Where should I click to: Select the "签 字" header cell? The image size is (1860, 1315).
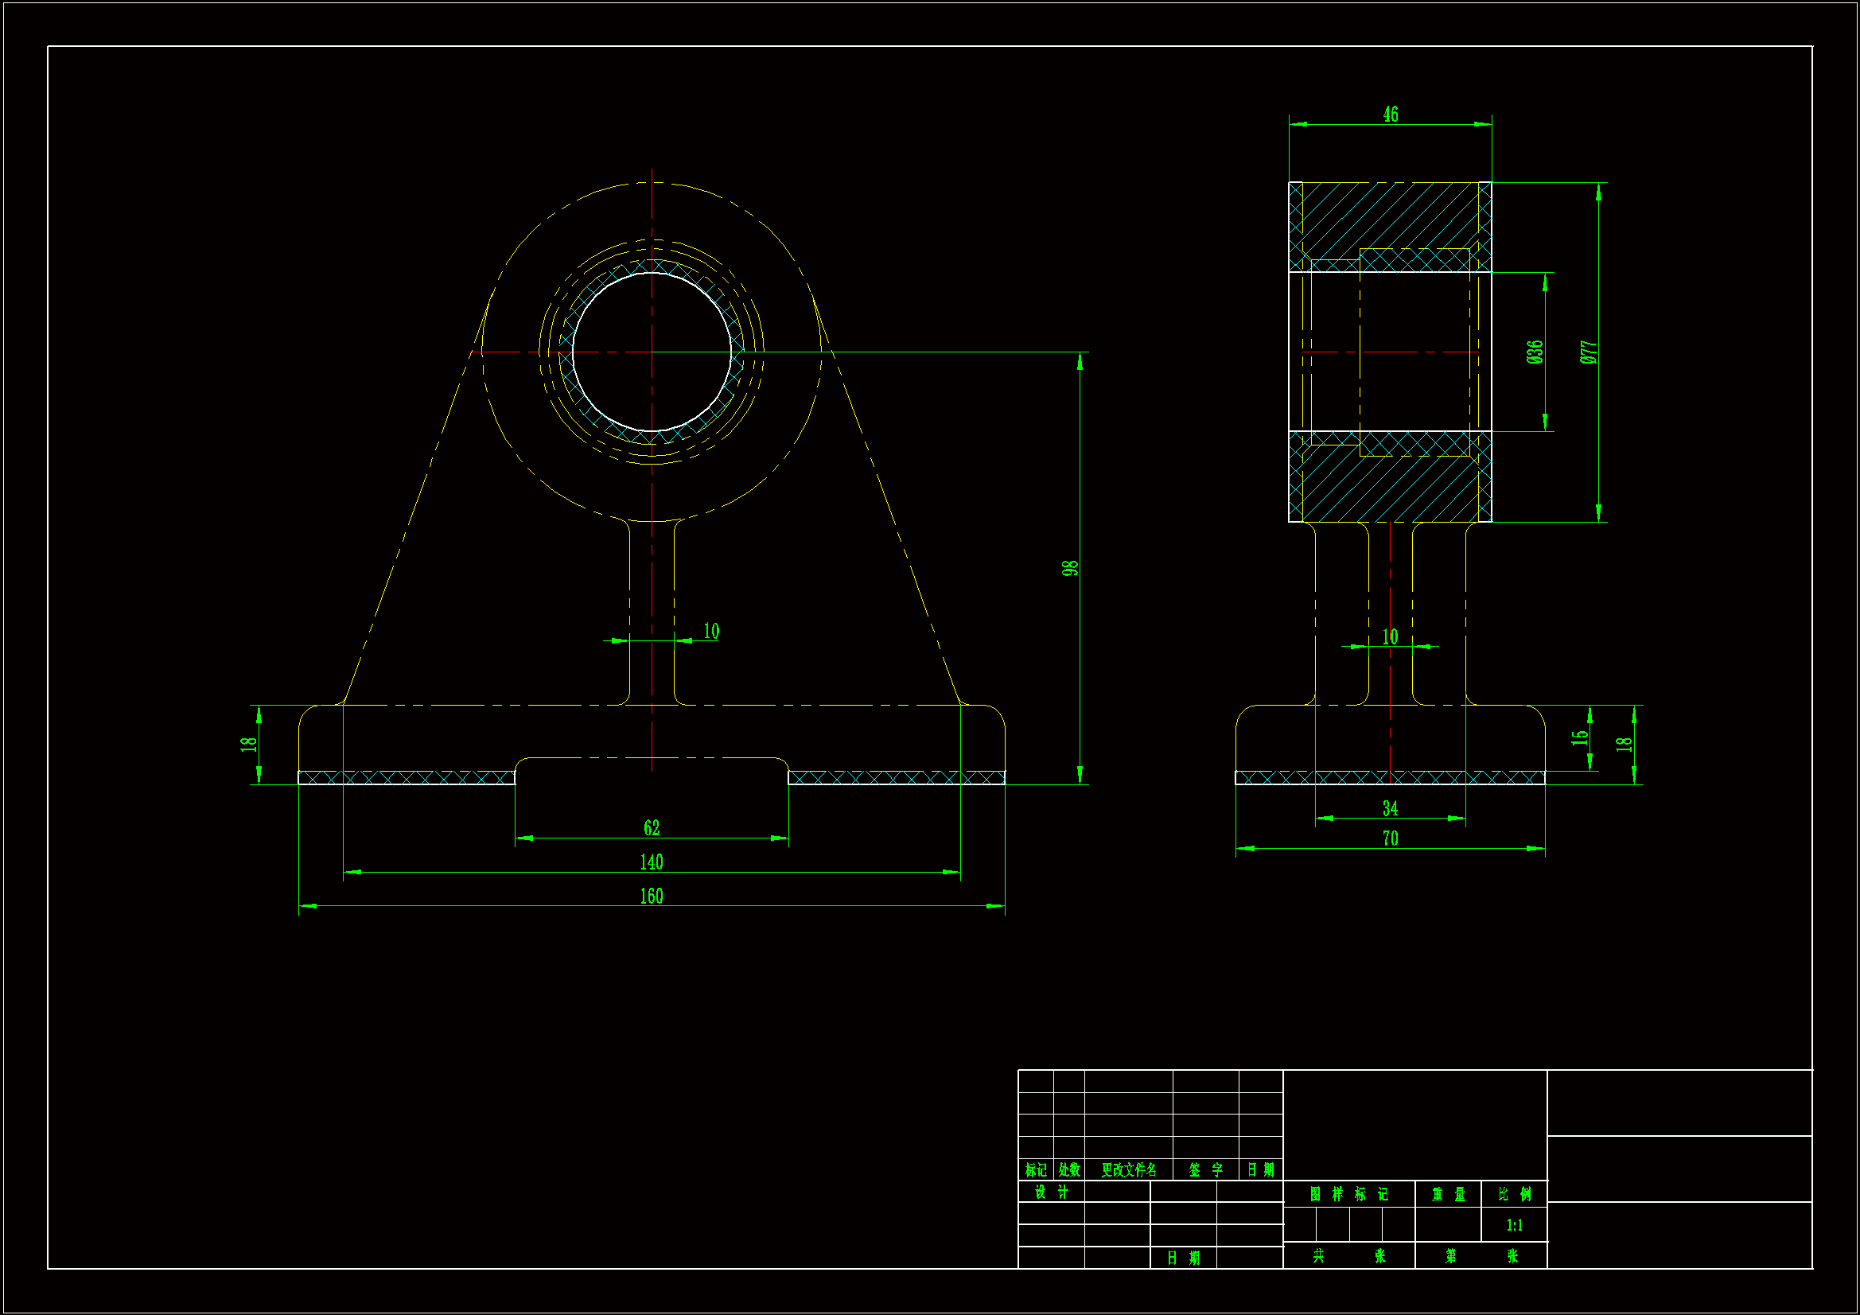(x=1205, y=1169)
